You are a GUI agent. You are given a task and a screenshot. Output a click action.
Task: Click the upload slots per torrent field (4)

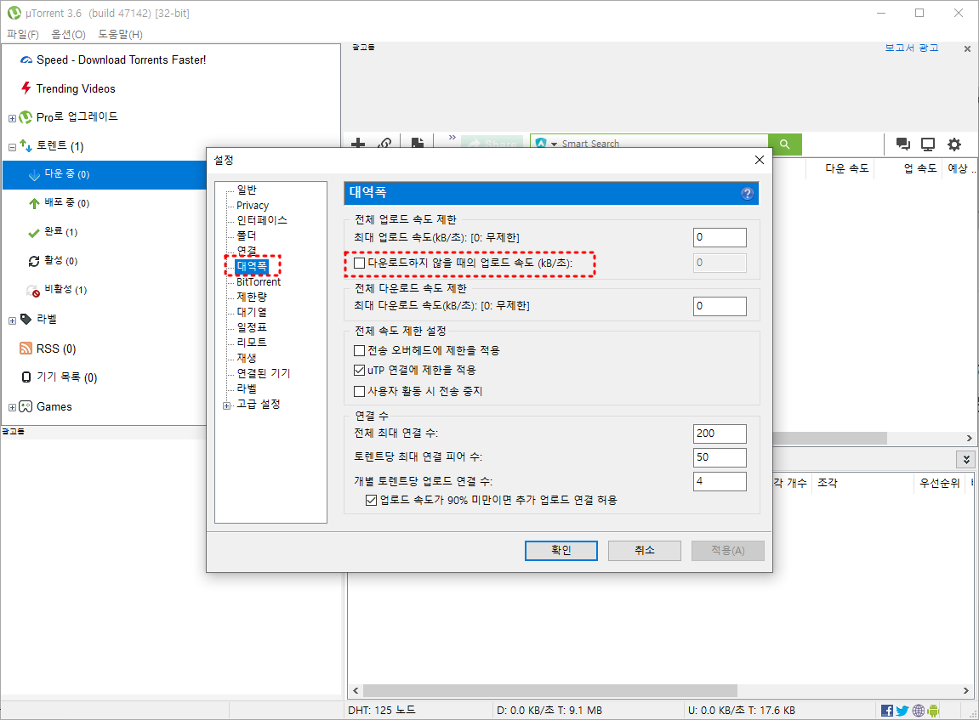[x=720, y=481]
